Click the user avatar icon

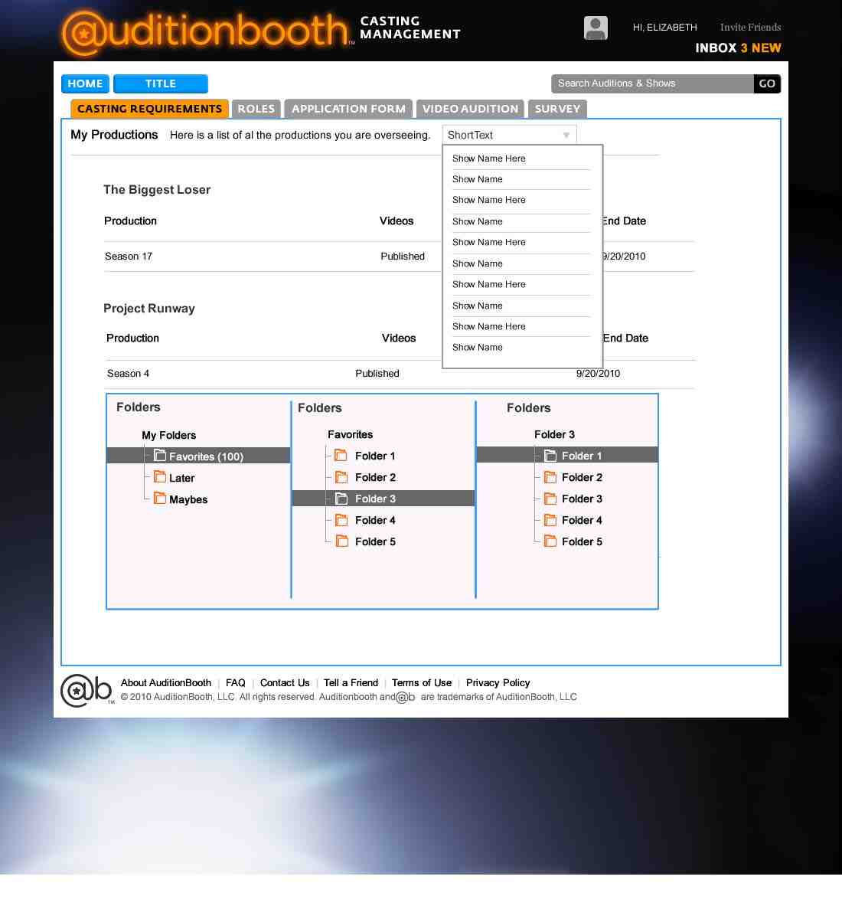coord(596,28)
